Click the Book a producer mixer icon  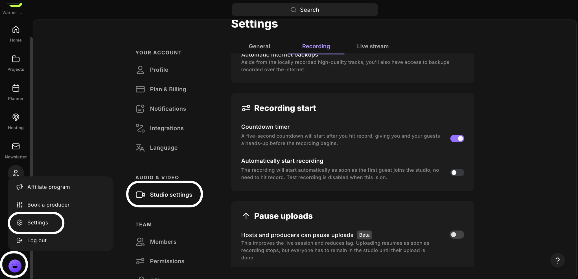tap(19, 205)
